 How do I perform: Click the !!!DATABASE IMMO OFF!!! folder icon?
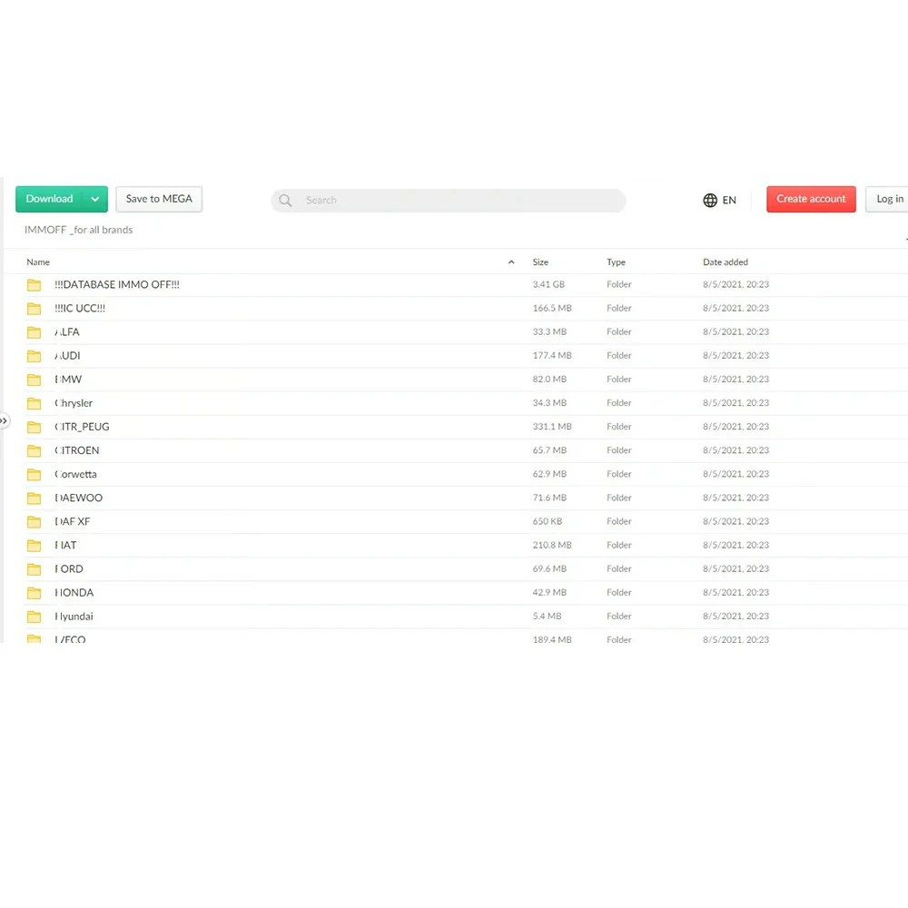pos(35,285)
